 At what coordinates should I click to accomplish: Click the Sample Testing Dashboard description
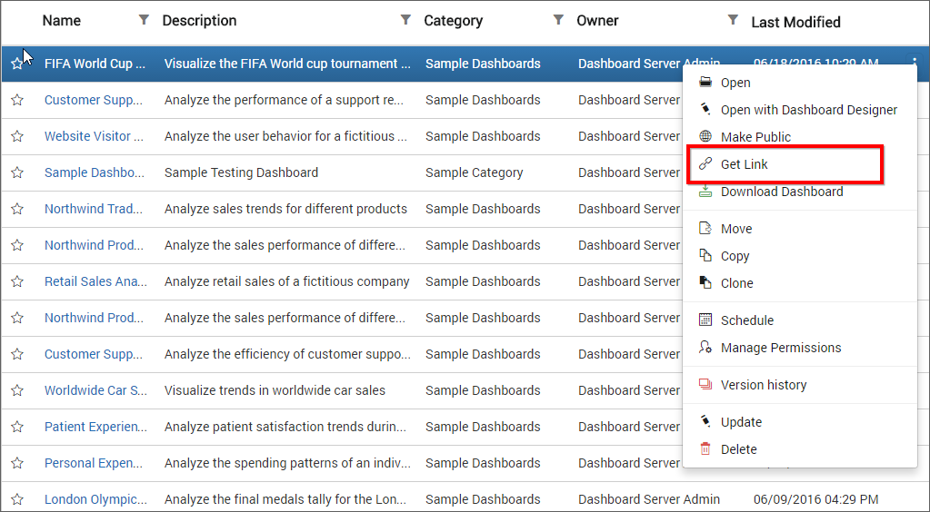[242, 172]
